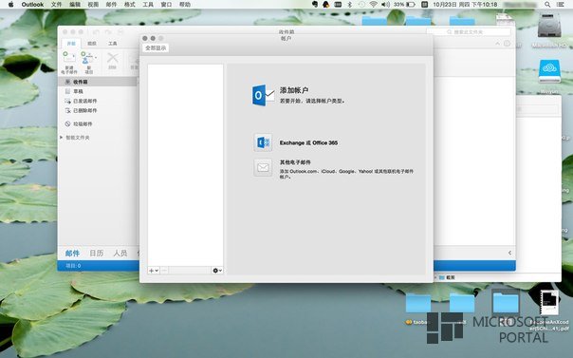Open the Apple menu

[x=11, y=5]
